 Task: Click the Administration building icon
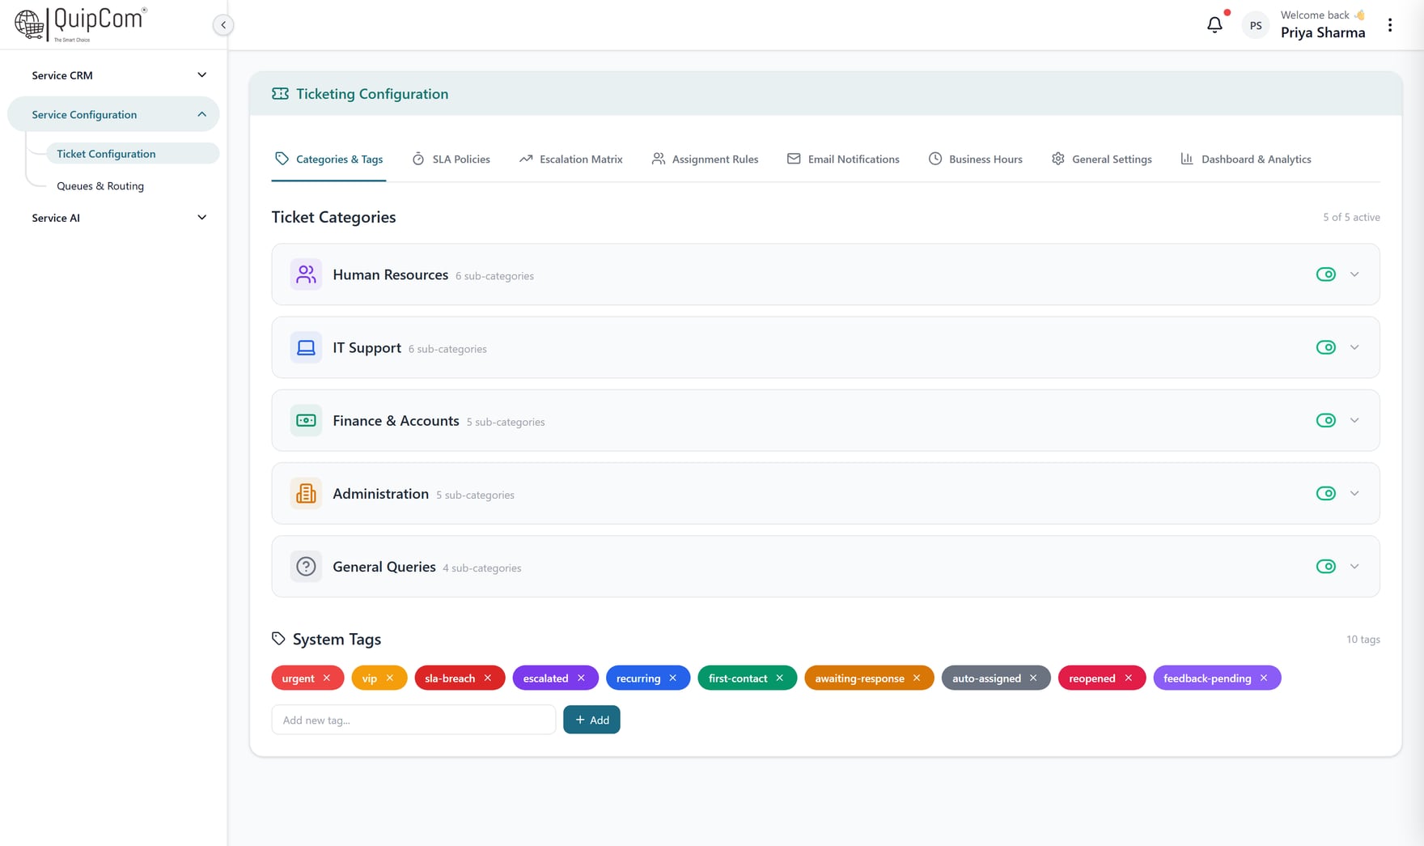(306, 493)
